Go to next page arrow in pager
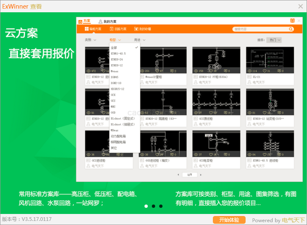 [201, 175]
